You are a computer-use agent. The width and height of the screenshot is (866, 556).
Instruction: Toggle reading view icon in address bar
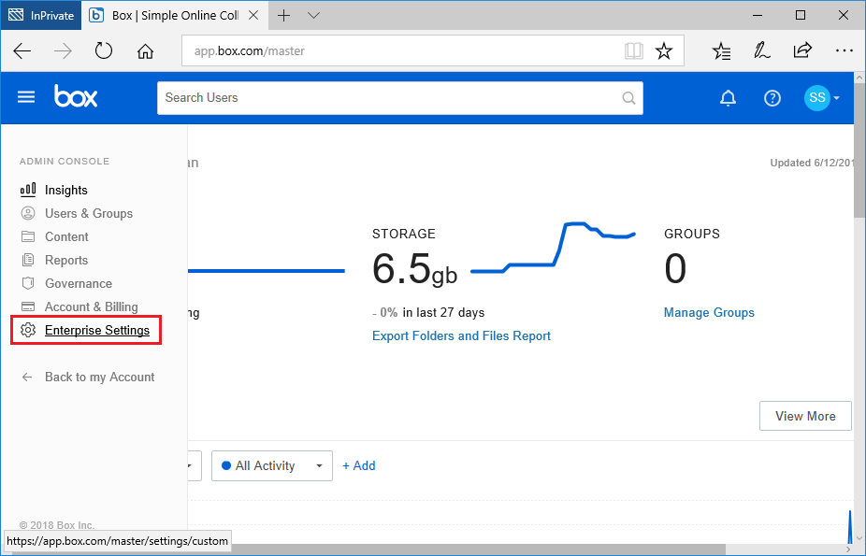(x=634, y=51)
